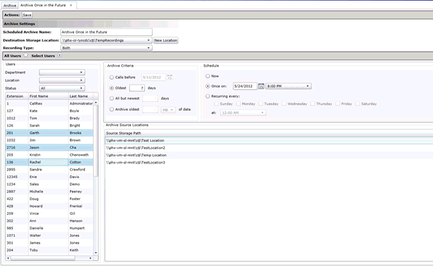Screen dimensions: 433x266
Task: Select the All Users radio button
Action: [x=26, y=55]
